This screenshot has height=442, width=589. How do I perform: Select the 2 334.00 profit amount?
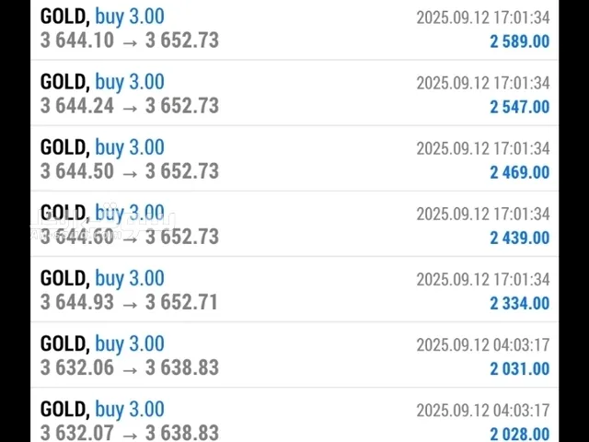coord(519,303)
